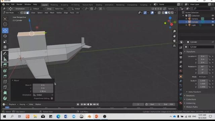Play the animation forward

(x=91, y=105)
